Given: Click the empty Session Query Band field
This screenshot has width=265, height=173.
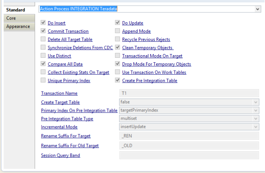Looking at the screenshot, I should click(189, 155).
